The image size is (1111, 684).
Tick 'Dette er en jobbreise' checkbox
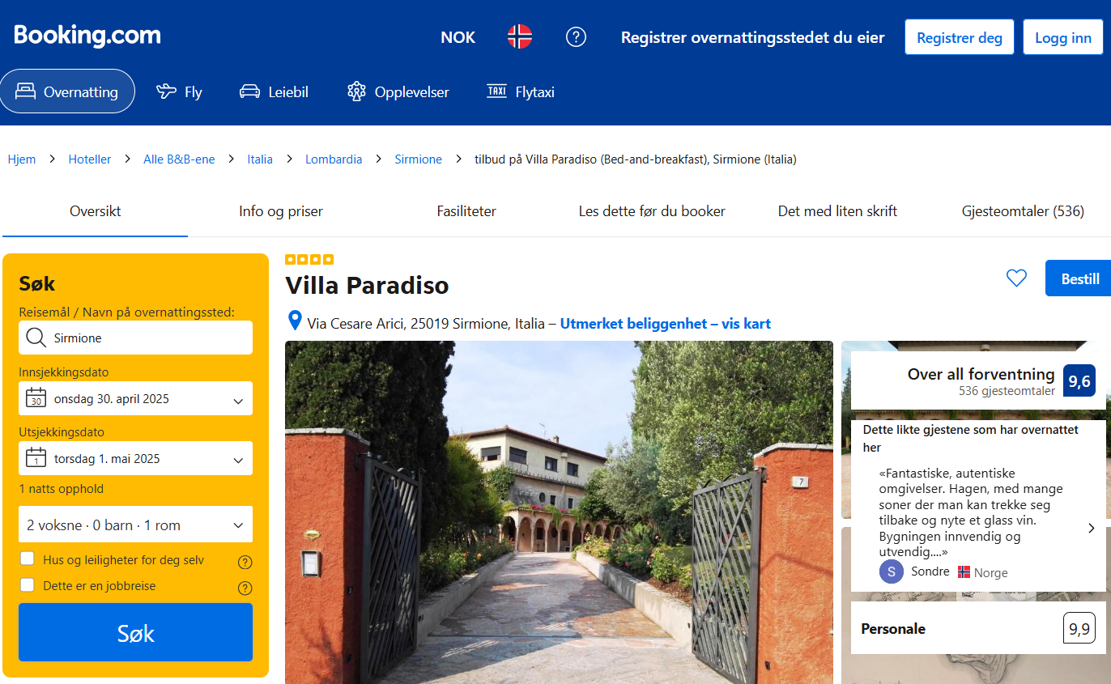tap(28, 584)
